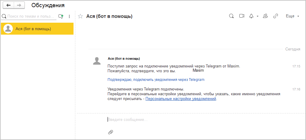
Task: Open the participants list icon
Action: (x=265, y=16)
